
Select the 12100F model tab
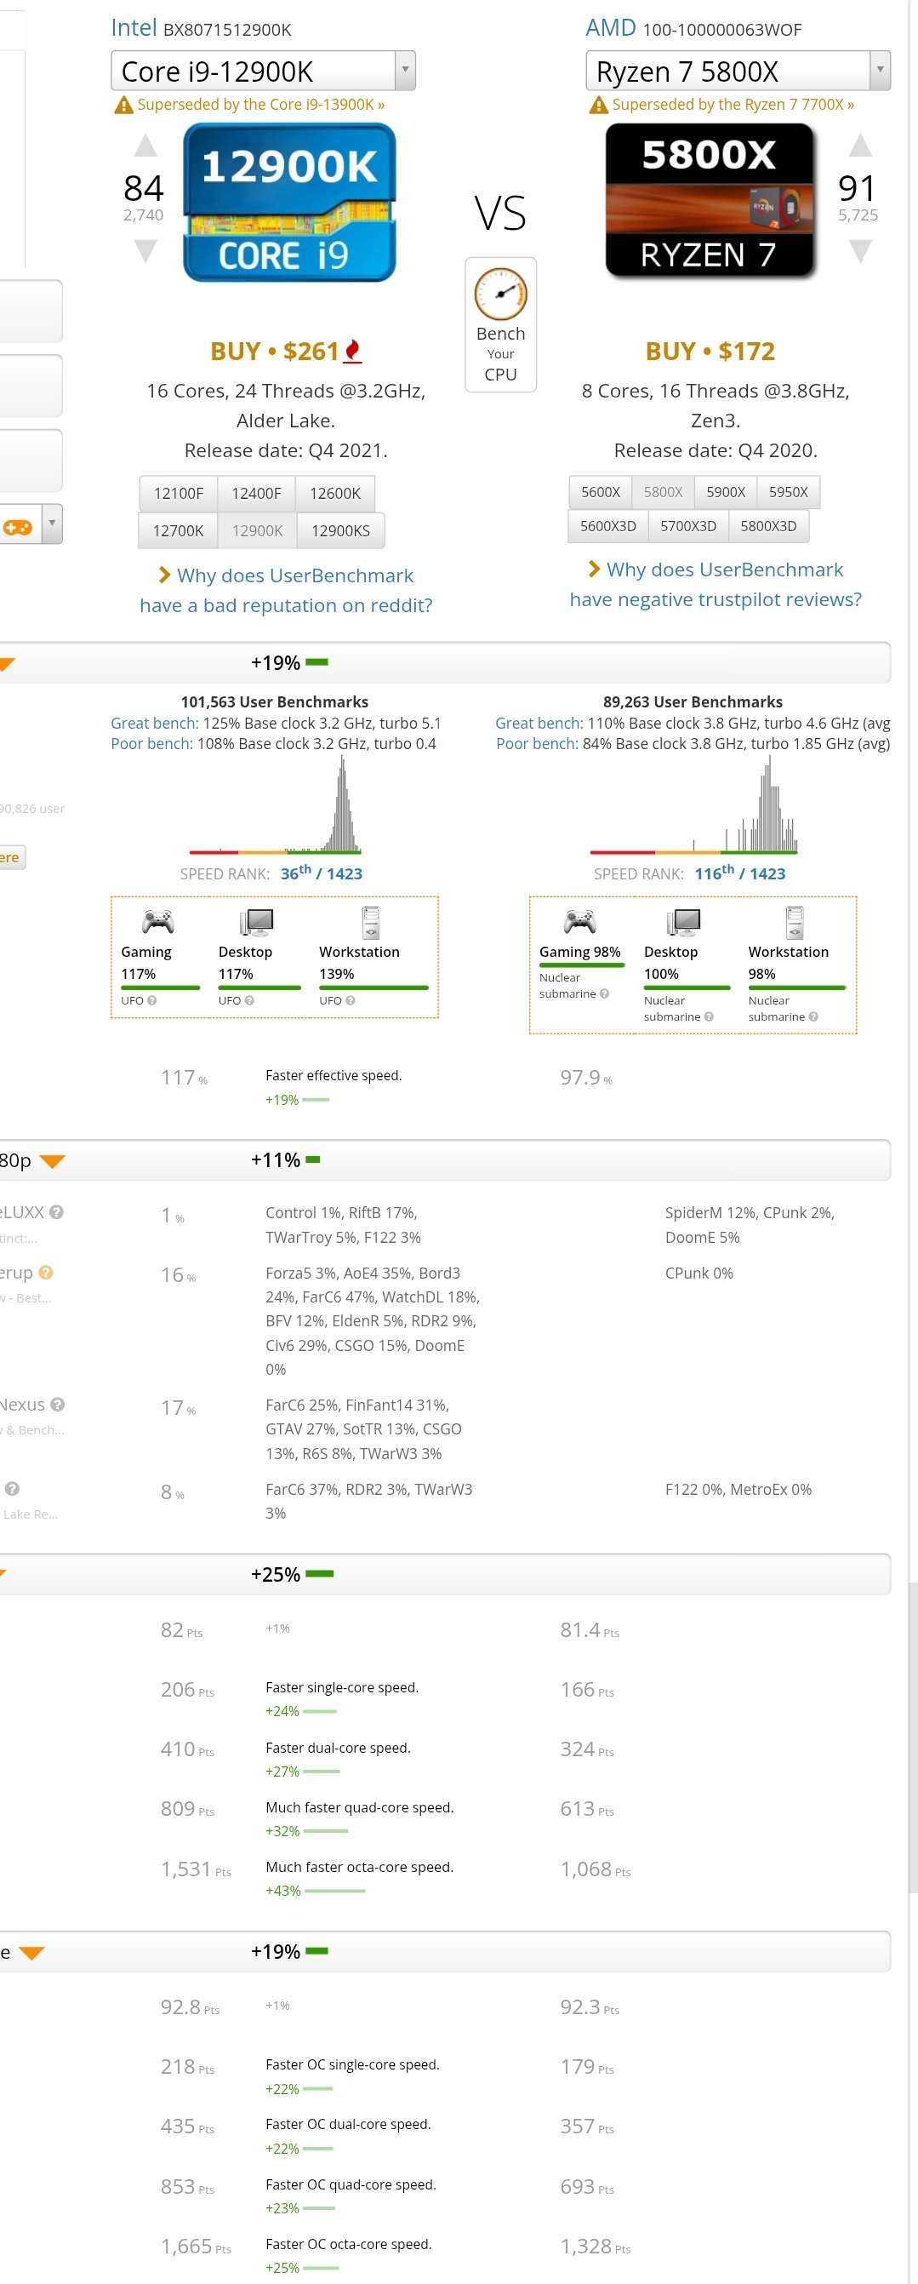(x=178, y=493)
